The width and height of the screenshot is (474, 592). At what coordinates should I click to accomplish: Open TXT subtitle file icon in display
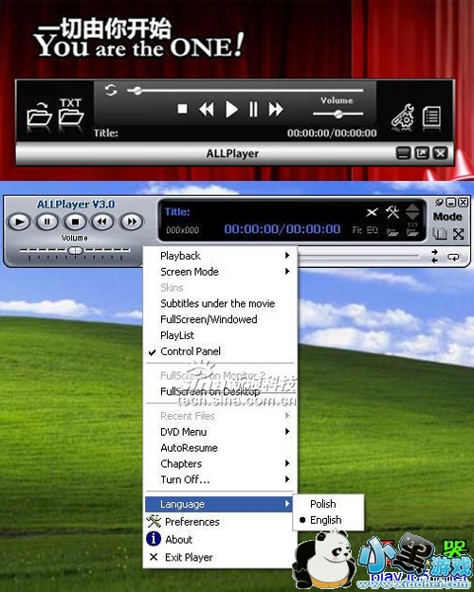coord(412,229)
